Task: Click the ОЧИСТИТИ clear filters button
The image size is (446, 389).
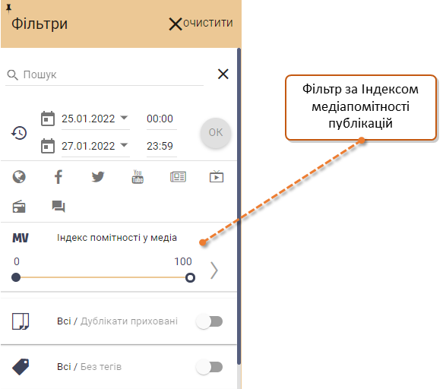Action: click(201, 24)
